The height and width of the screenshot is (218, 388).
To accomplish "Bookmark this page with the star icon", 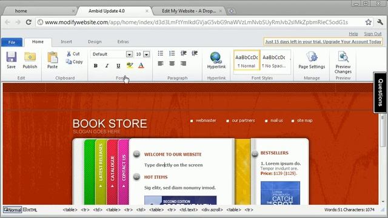I will [x=368, y=22].
